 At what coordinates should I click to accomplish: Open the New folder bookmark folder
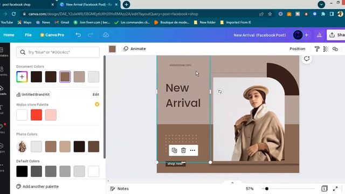click(x=205, y=22)
